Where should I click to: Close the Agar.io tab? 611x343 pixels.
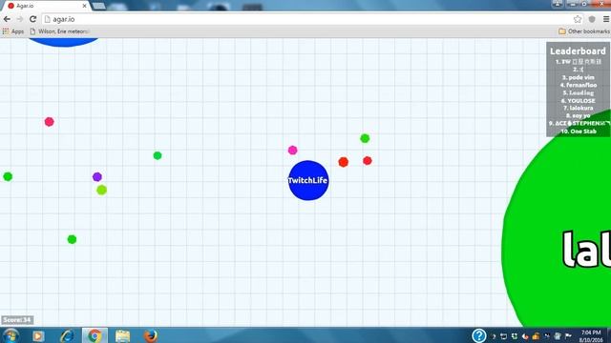tap(85, 6)
